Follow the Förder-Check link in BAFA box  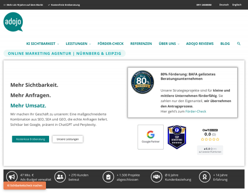point(196,111)
